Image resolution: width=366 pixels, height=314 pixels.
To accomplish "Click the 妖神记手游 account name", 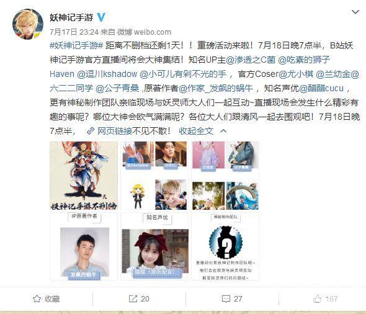I will (71, 17).
